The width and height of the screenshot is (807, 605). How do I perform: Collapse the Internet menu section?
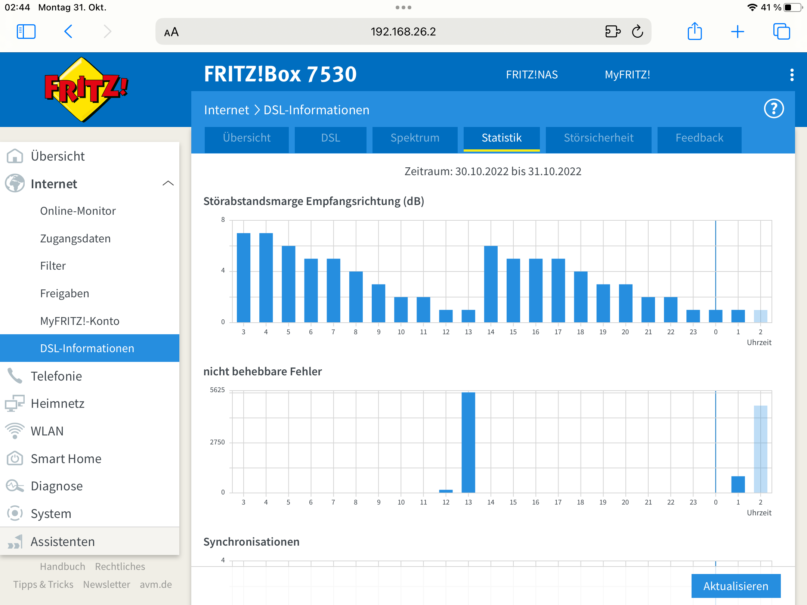coord(168,183)
